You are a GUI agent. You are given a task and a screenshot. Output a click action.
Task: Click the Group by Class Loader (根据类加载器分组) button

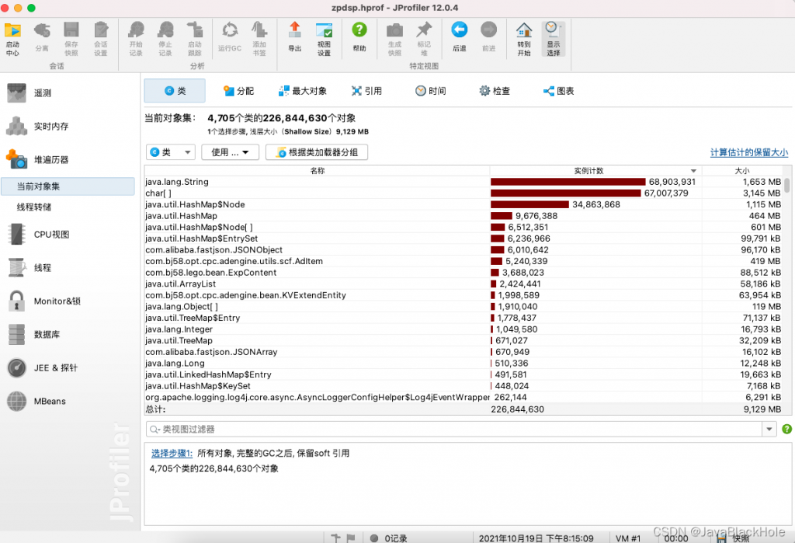pos(317,152)
